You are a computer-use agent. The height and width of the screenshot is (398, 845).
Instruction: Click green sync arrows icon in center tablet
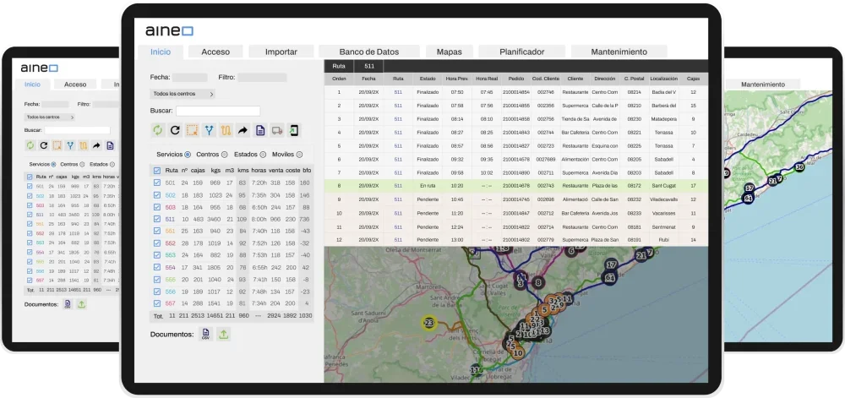(157, 130)
